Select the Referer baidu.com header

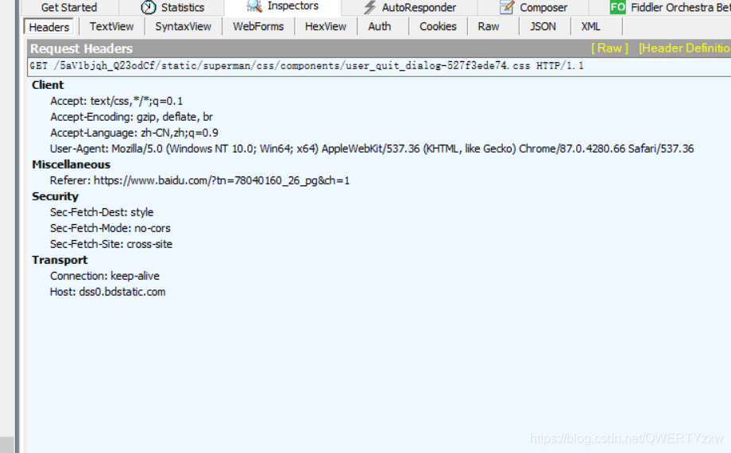pos(199,180)
